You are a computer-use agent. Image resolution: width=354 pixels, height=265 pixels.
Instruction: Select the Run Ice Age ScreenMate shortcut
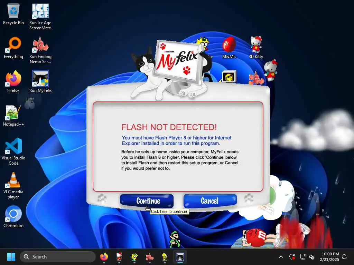pyautogui.click(x=40, y=17)
